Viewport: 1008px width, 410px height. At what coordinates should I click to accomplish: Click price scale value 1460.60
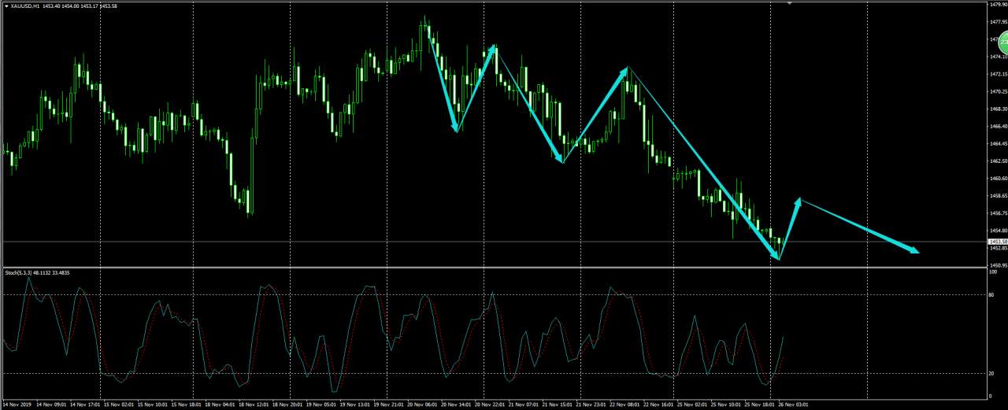[x=997, y=178]
